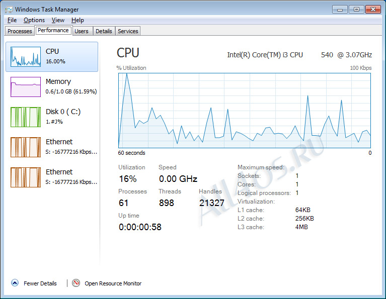Open the Options menu
Image resolution: width=386 pixels, height=299 pixels.
point(34,20)
